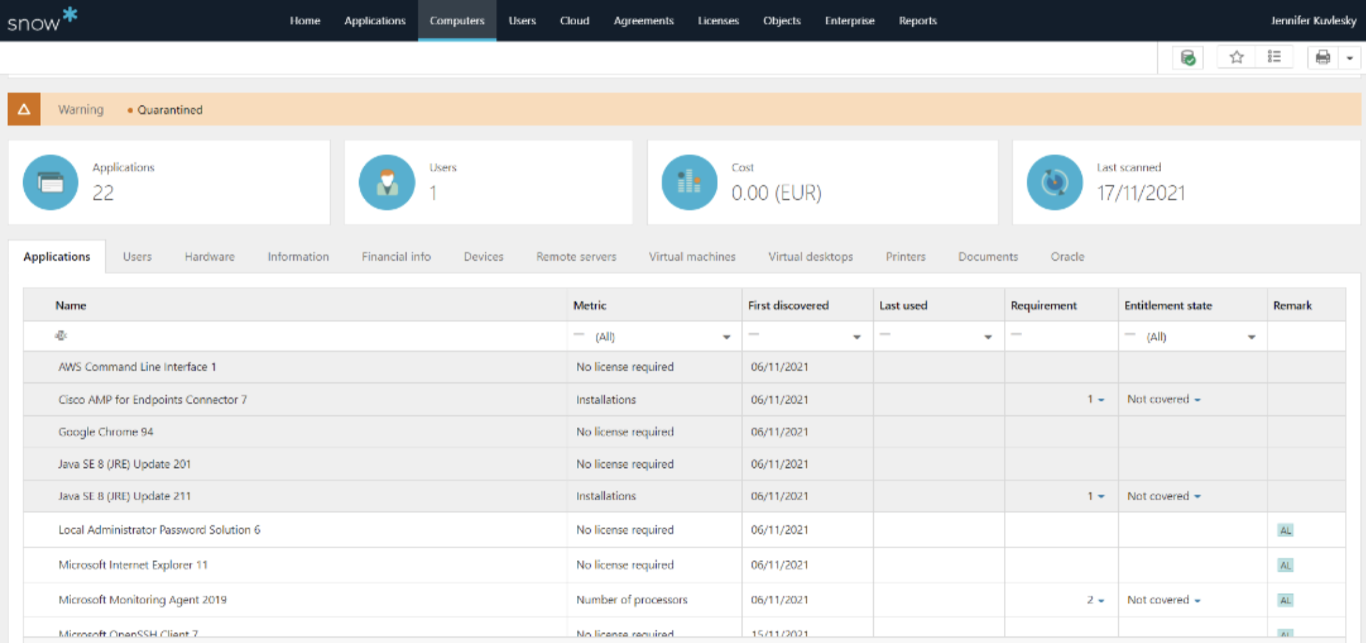Screen dimensions: 1366x643
Task: Switch to the Information tab
Action: (x=298, y=257)
